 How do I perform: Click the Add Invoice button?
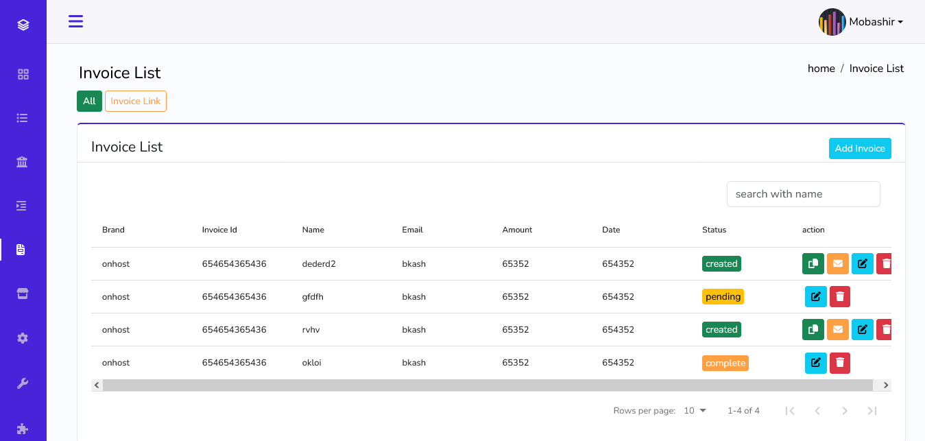860,148
